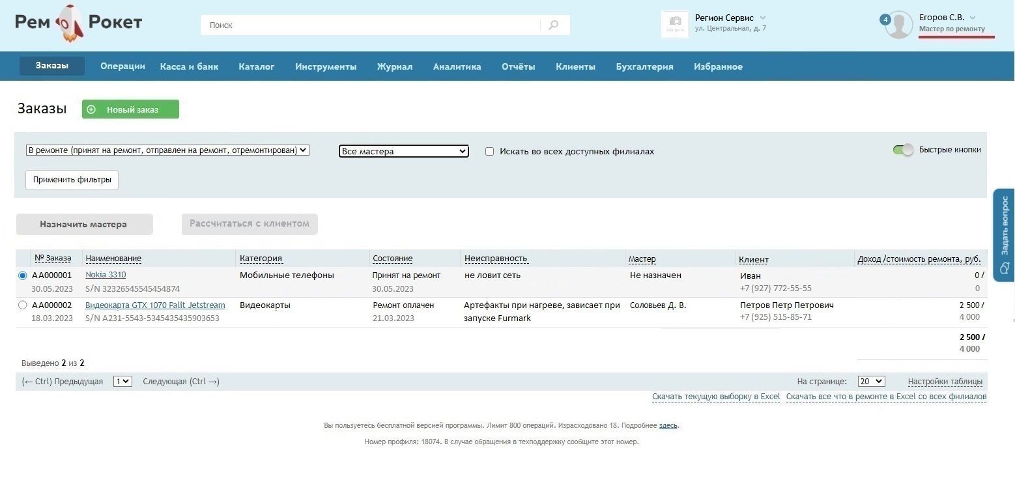Click the Принят на ремонт status cell

click(407, 275)
